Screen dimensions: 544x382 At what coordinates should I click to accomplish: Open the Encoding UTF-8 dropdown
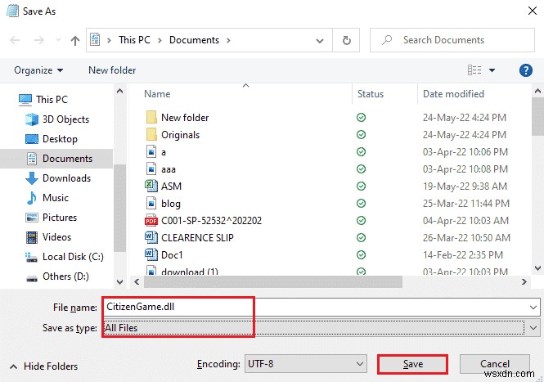coord(305,364)
